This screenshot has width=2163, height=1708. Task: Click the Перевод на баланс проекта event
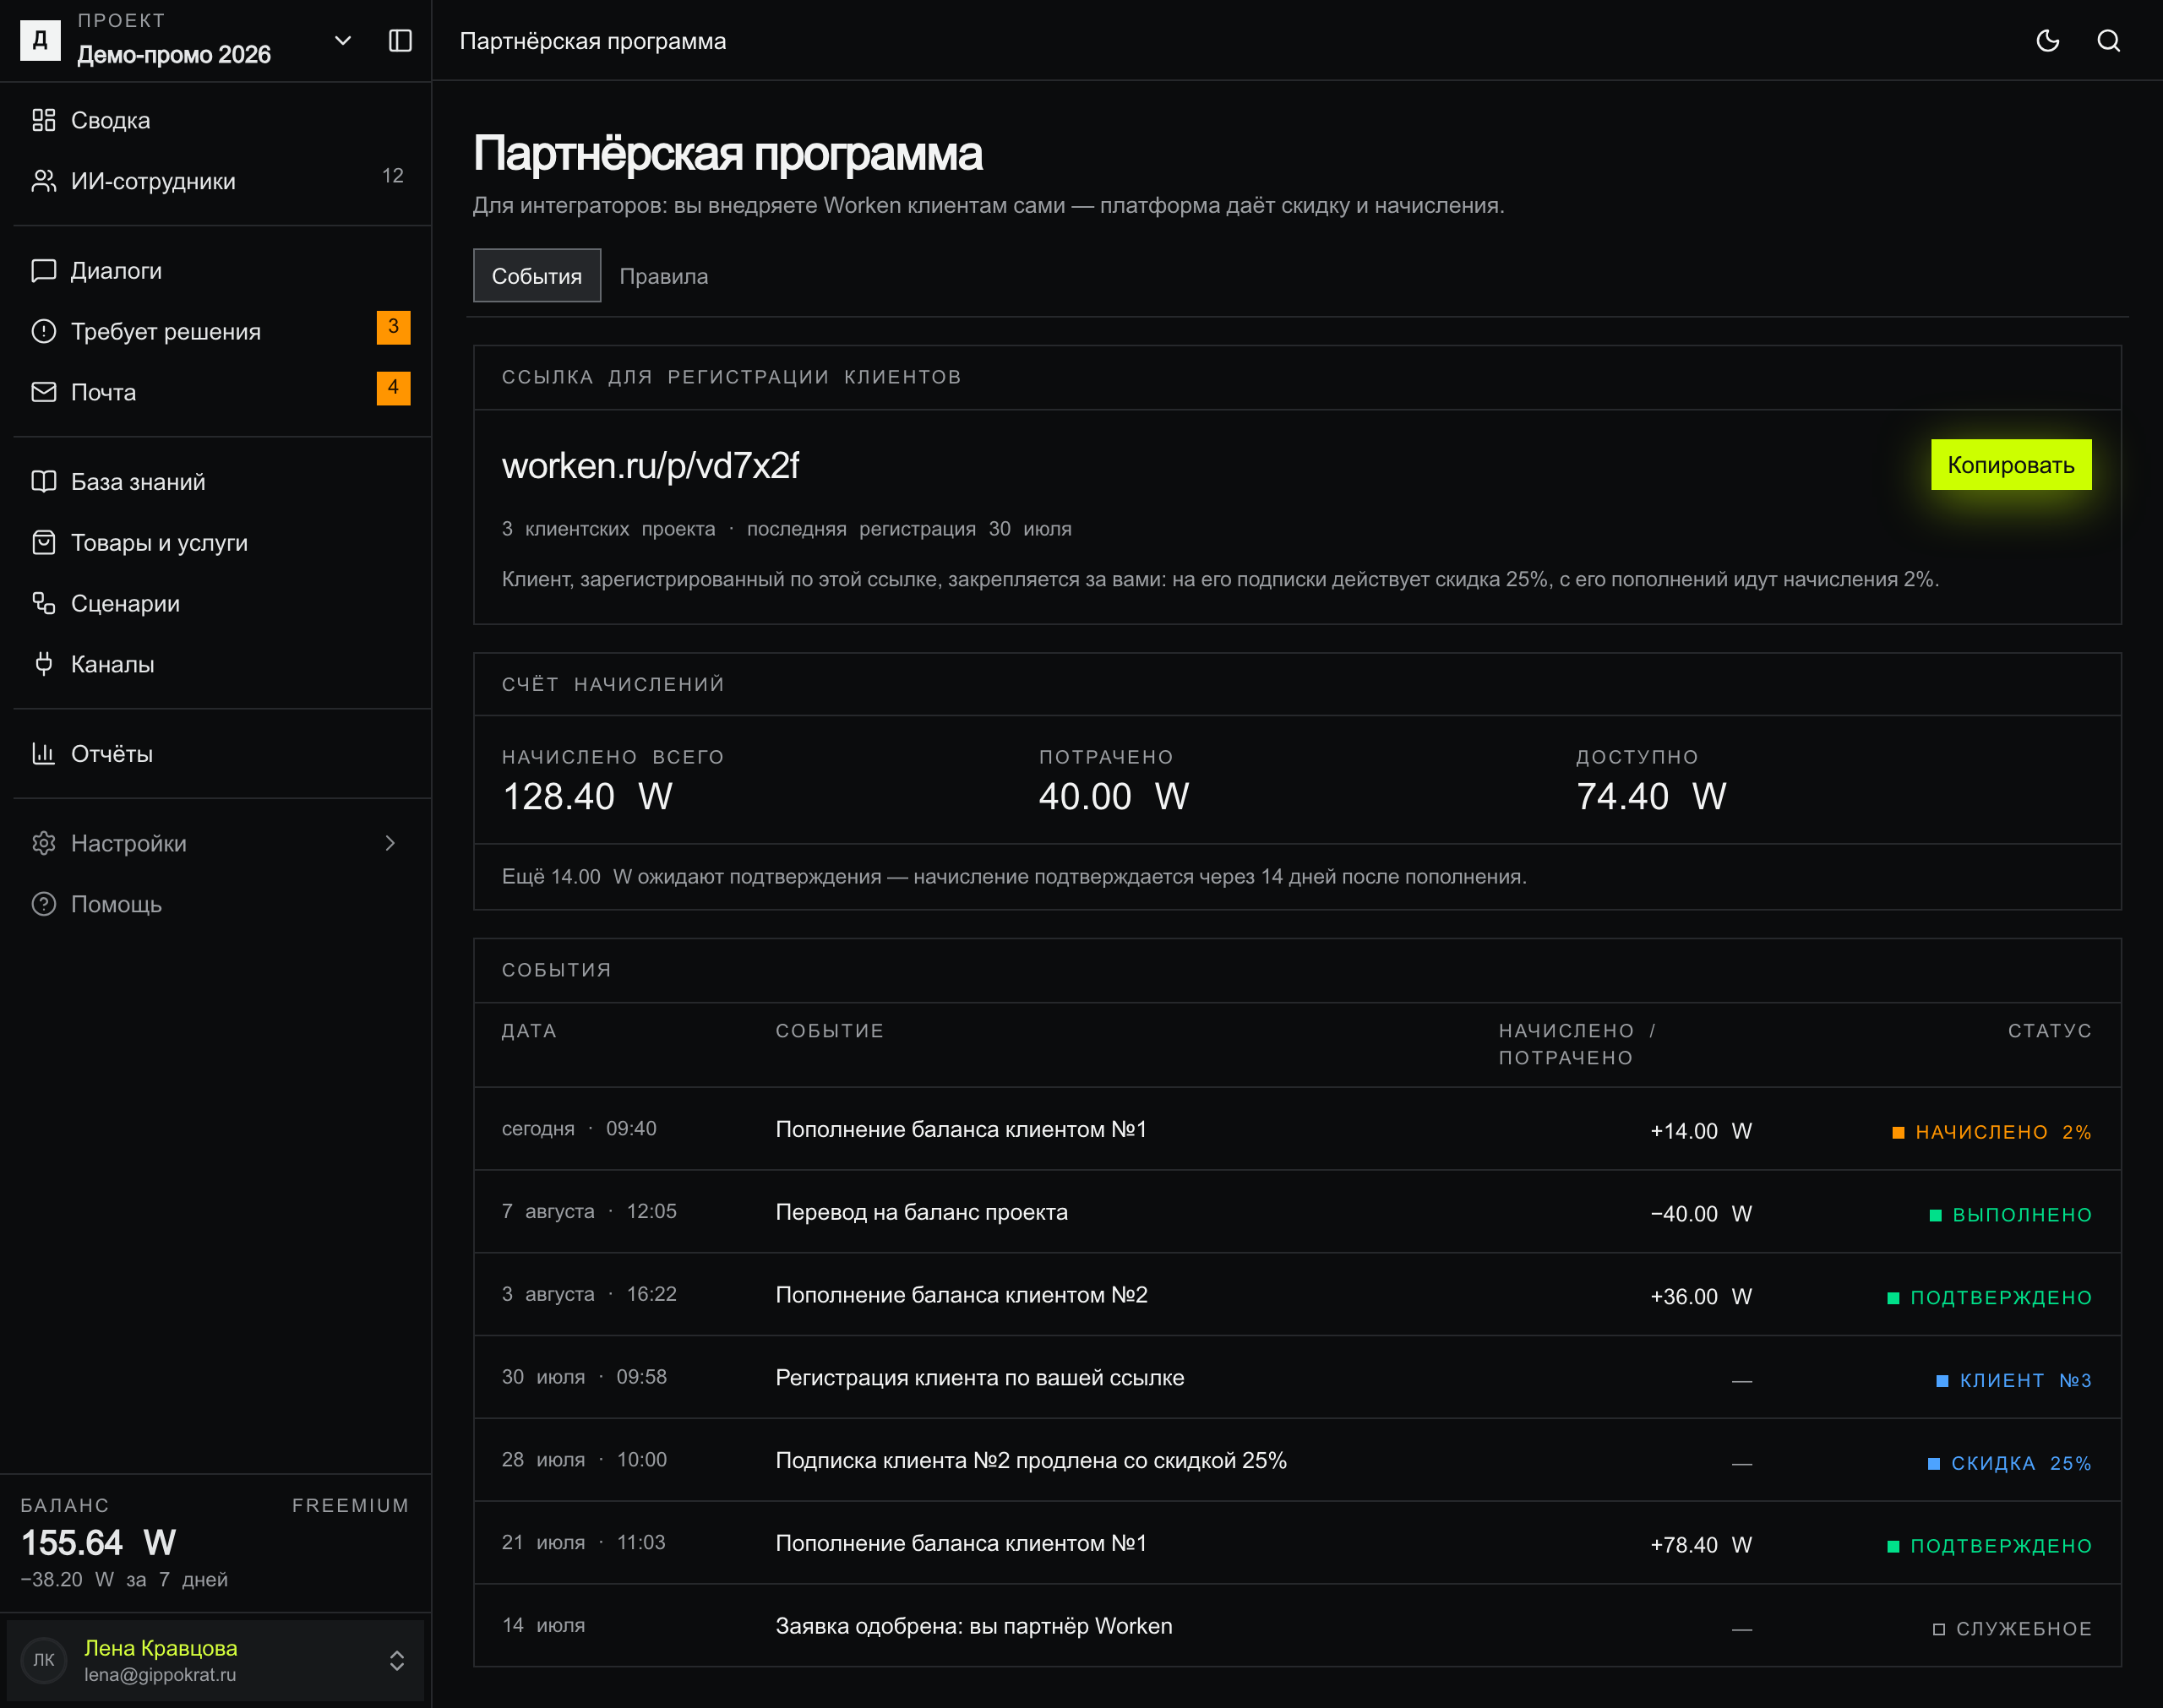click(922, 1212)
